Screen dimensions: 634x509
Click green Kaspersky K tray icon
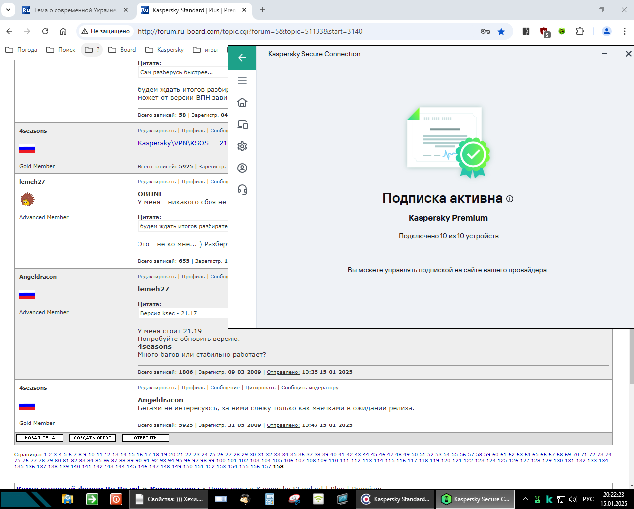549,499
